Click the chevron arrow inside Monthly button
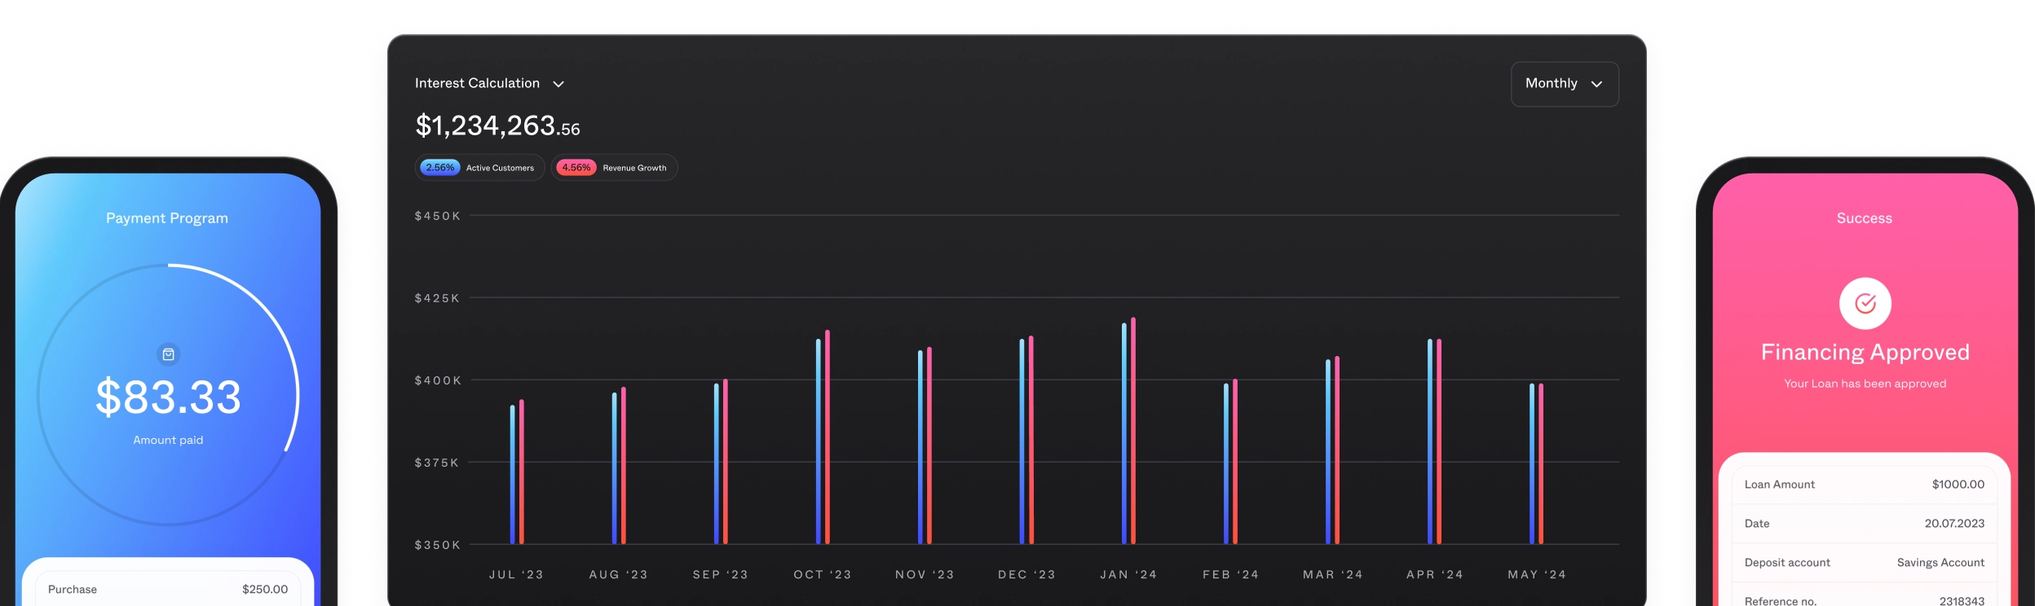Screen dimensions: 2035x606 (x=1596, y=84)
